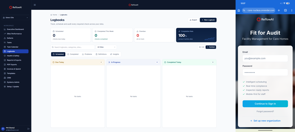Click the Search logbooks input field
Screen dimensions: 295x132
tap(73, 47)
